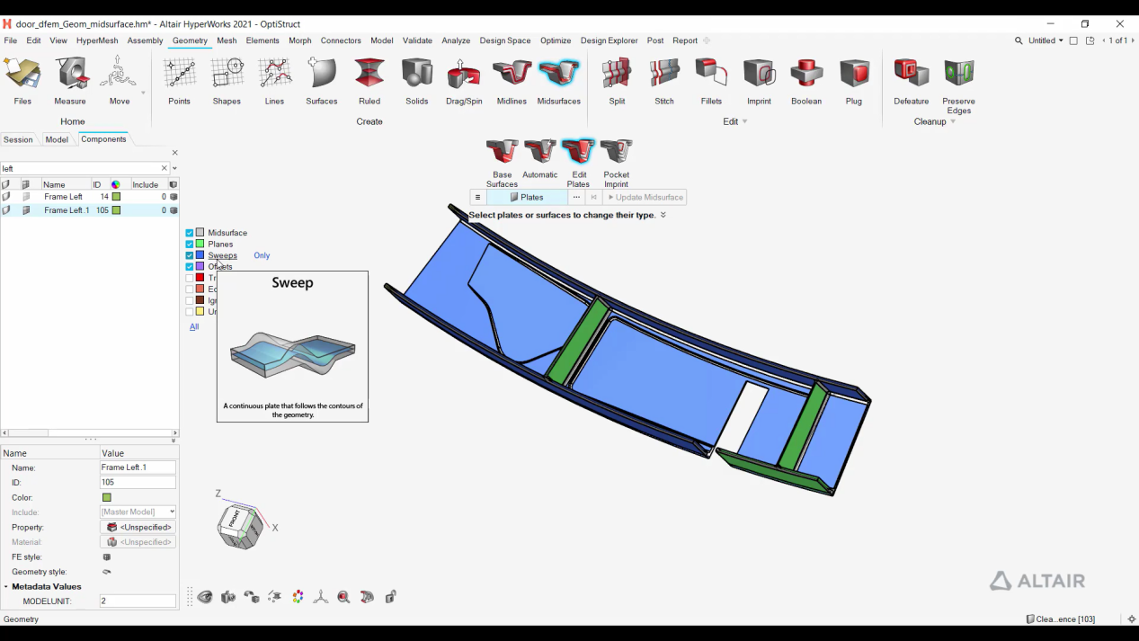Expand the Move tool dropdown arrow
This screenshot has width=1139, height=641.
(143, 93)
